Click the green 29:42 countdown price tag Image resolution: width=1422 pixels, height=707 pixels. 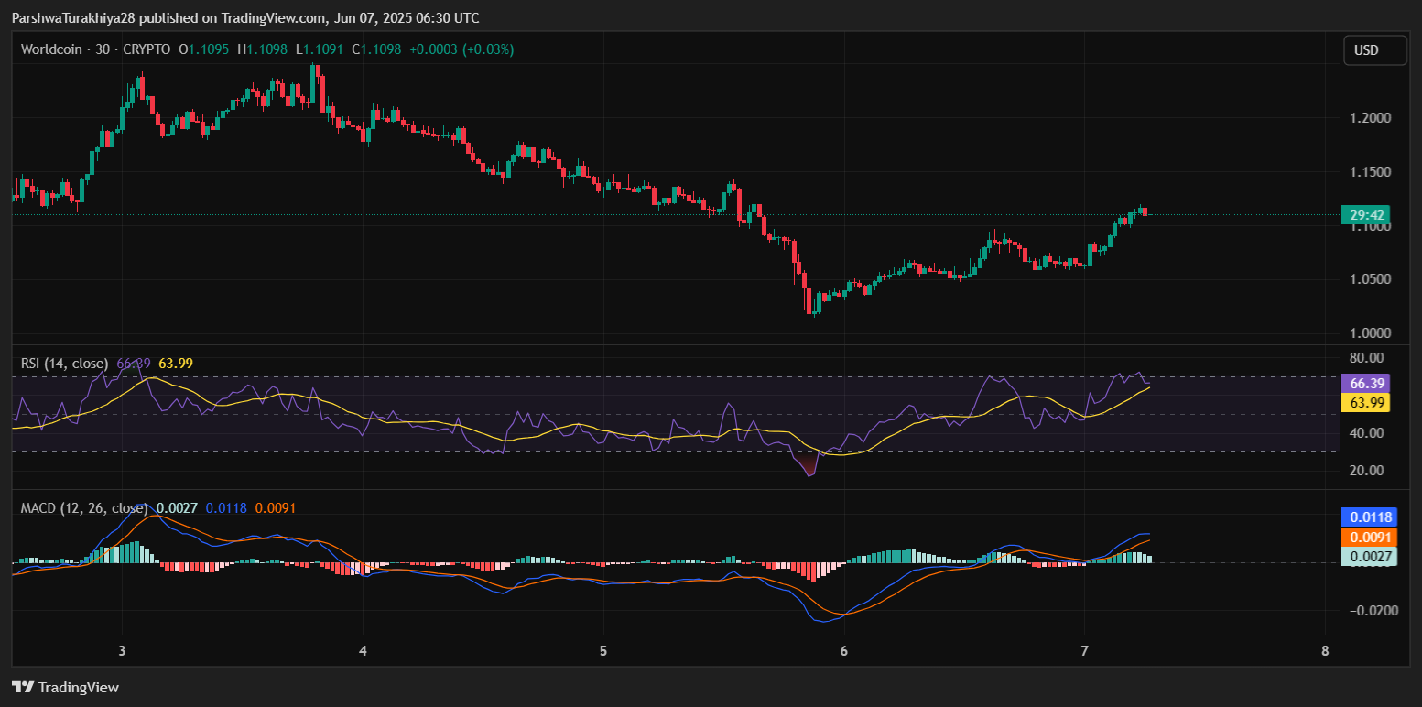(x=1364, y=216)
